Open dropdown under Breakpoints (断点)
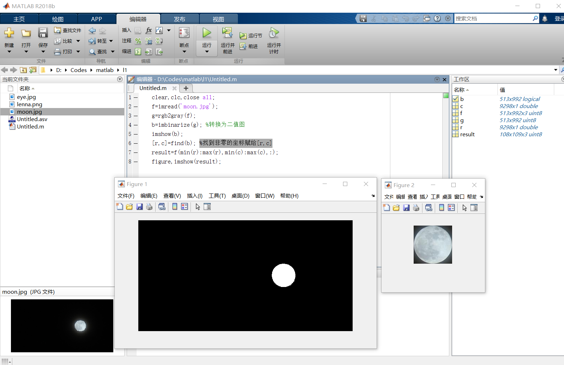This screenshot has height=365, width=564. (184, 52)
